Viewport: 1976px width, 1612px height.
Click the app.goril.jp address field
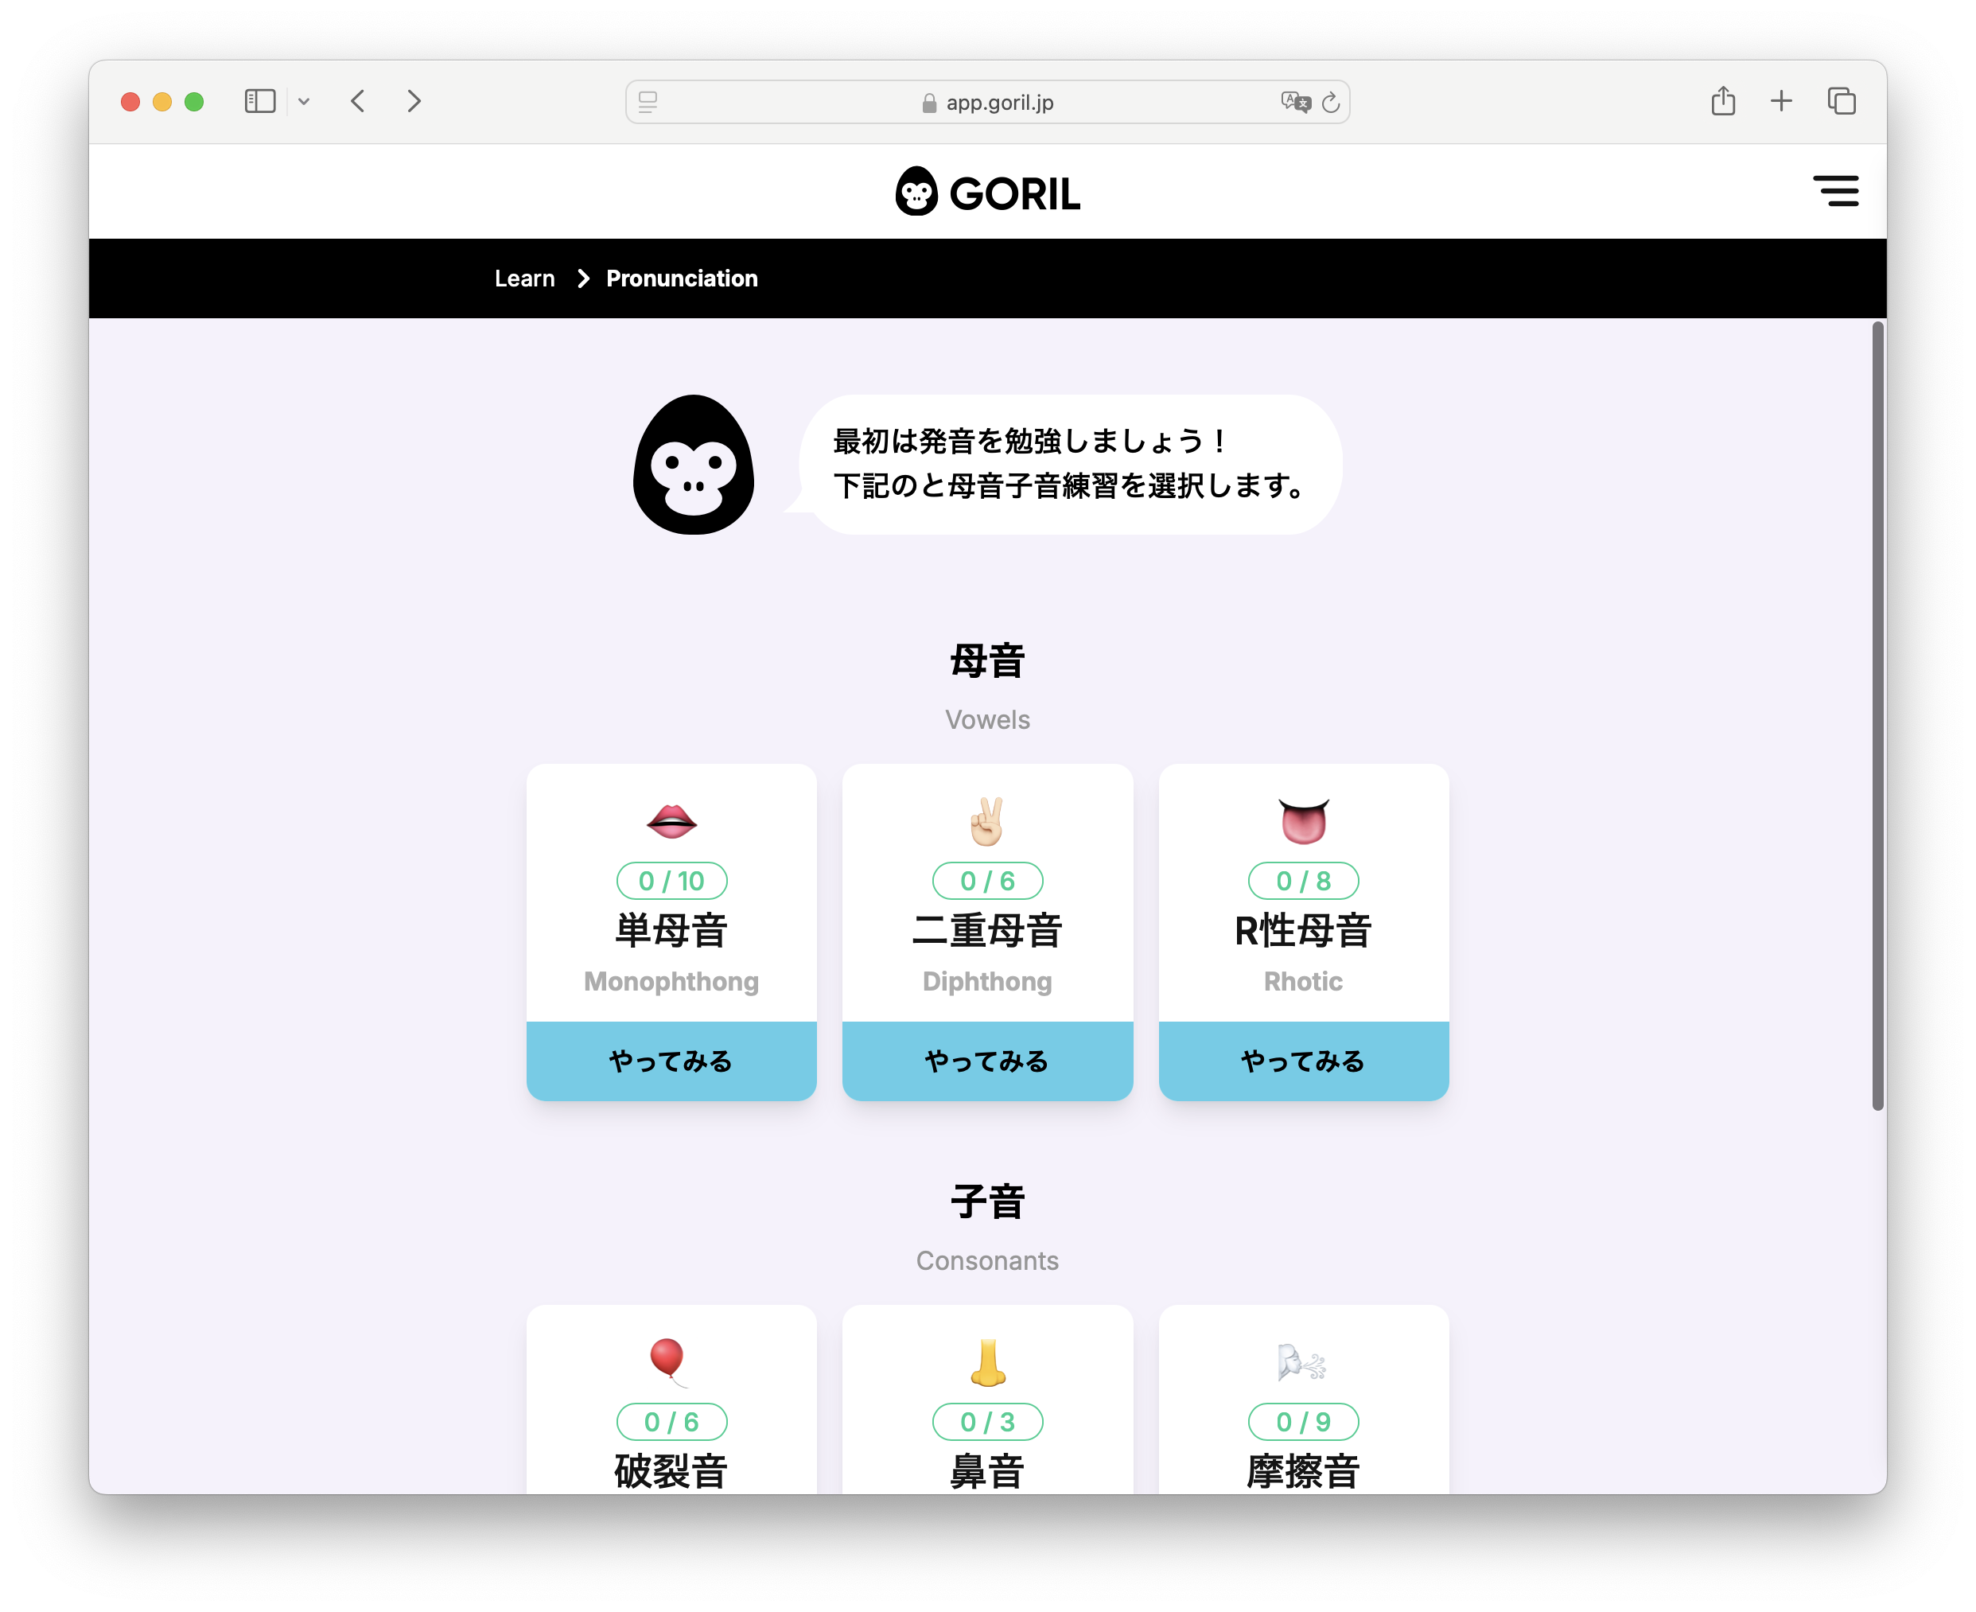[x=987, y=102]
